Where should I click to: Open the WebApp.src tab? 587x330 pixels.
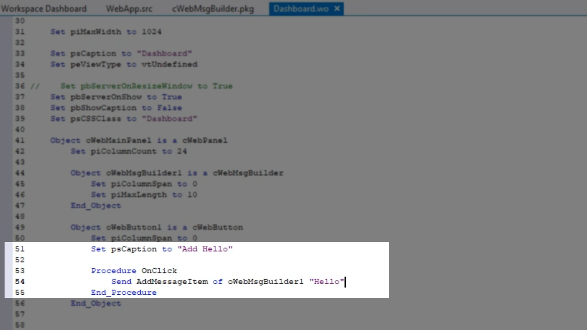[x=129, y=9]
